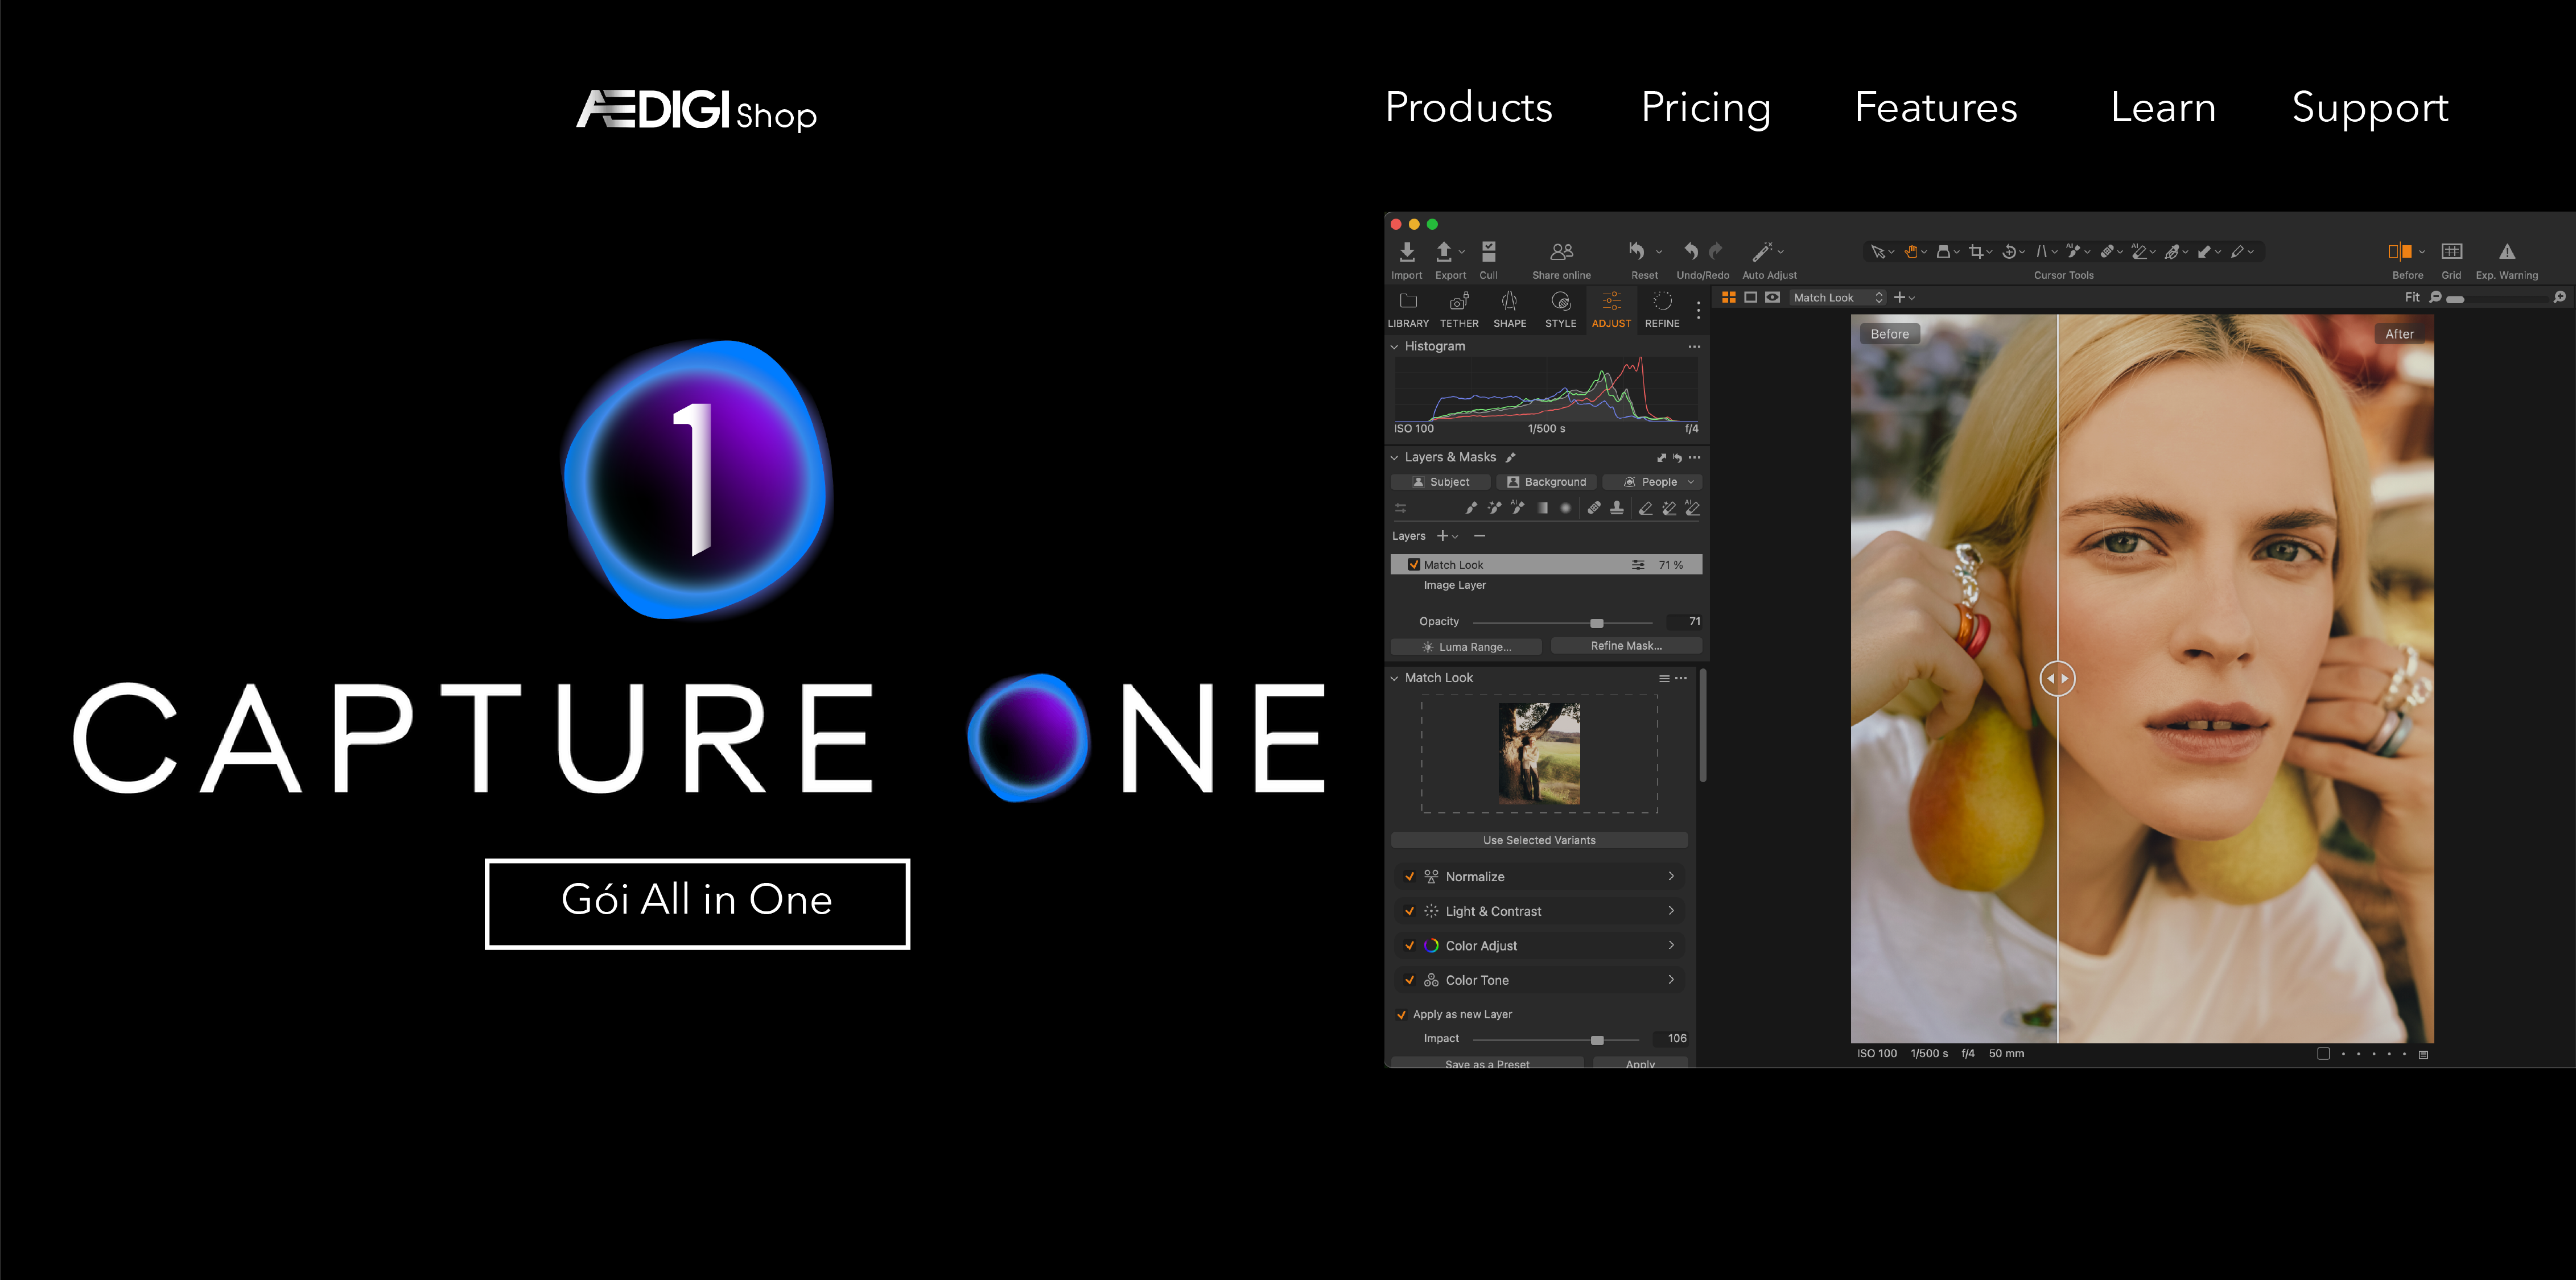Toggle the Exp. Warning triangle icon

(x=2506, y=251)
